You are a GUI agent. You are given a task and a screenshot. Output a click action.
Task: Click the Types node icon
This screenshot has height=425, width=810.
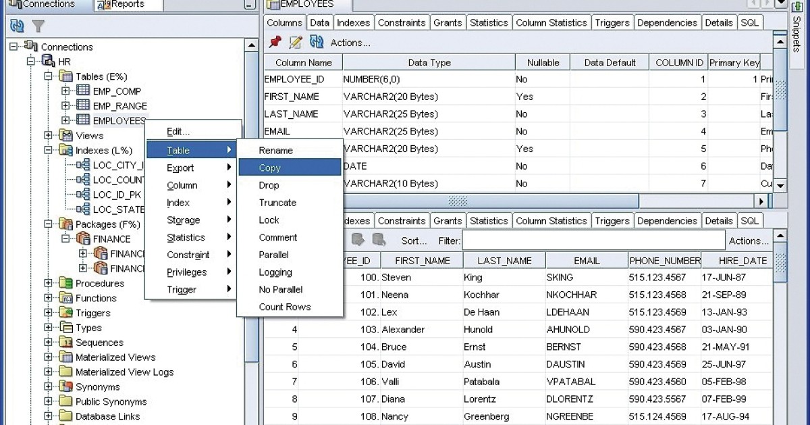tap(66, 328)
